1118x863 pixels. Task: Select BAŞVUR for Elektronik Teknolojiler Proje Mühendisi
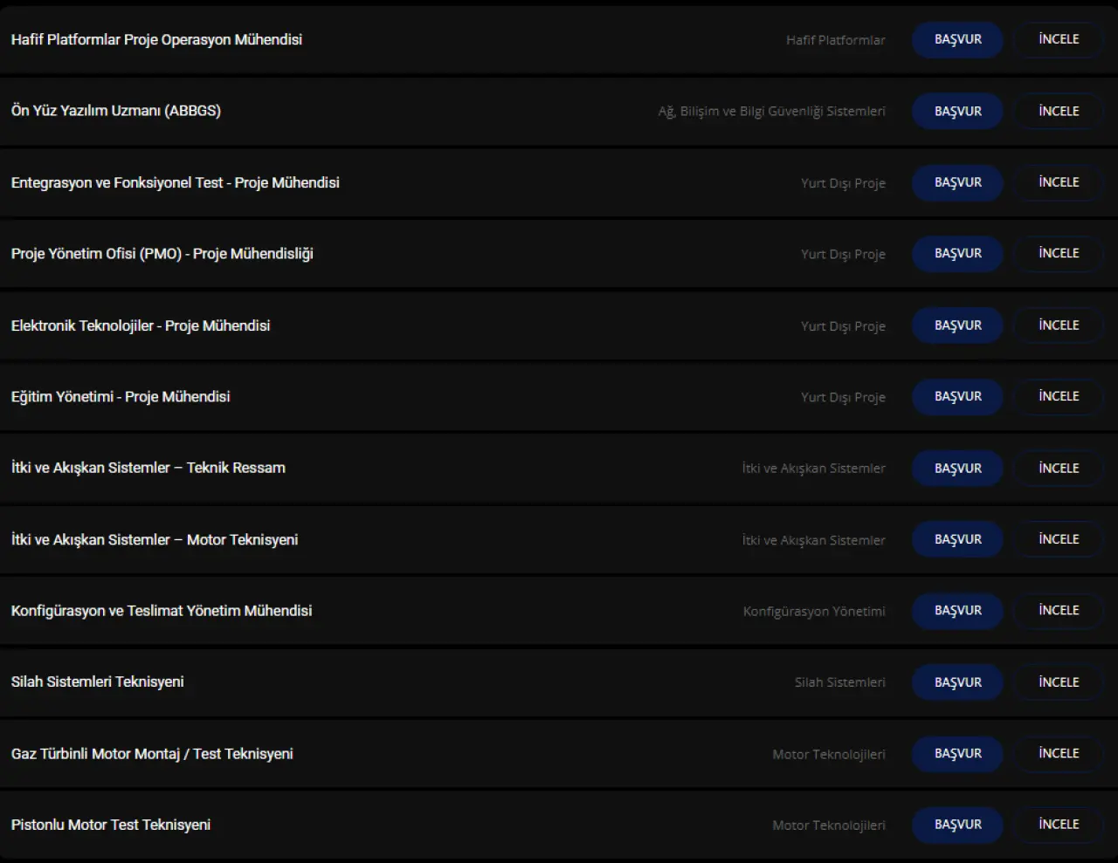coord(957,325)
